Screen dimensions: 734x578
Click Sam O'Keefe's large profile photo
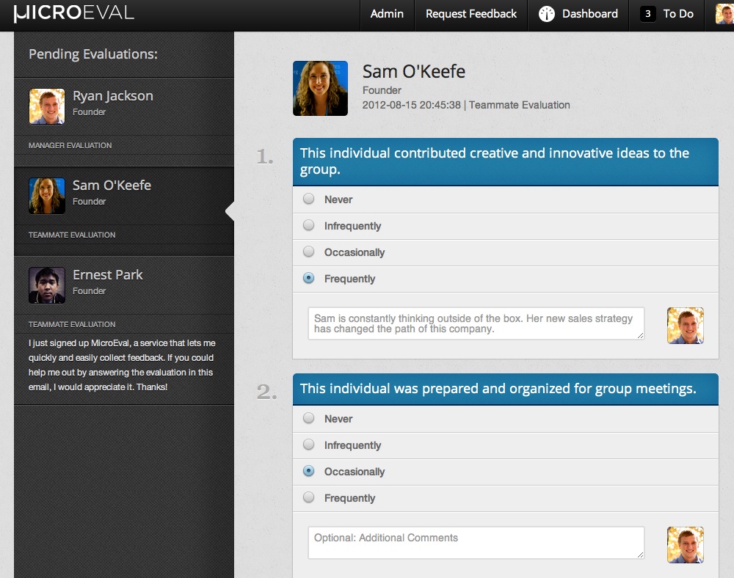click(x=320, y=88)
